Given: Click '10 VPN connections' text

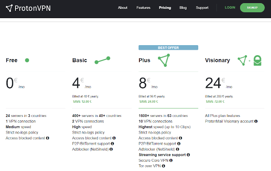Looking at the screenshot, I should pos(155,121).
